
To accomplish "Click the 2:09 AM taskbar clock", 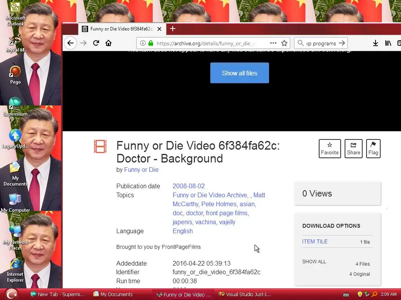I will pyautogui.click(x=388, y=295).
